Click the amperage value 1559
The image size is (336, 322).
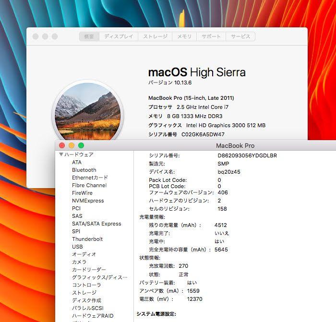193,291
